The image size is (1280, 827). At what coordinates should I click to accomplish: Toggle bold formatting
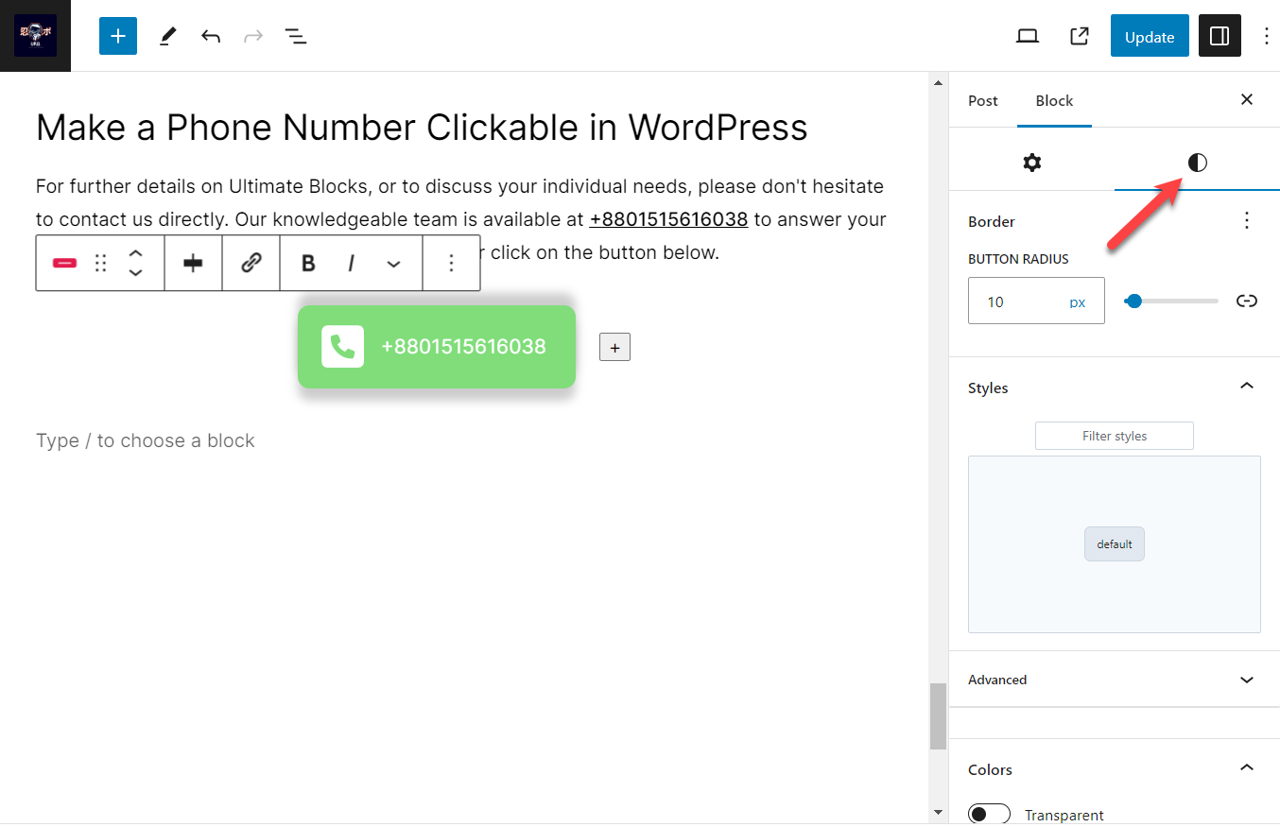coord(308,263)
